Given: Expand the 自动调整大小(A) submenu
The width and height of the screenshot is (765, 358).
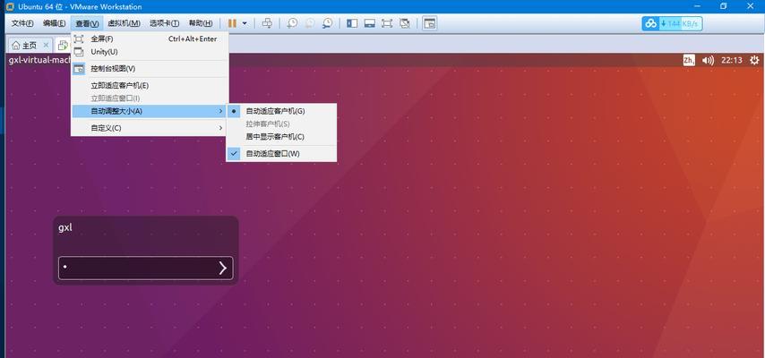Looking at the screenshot, I should pyautogui.click(x=150, y=111).
